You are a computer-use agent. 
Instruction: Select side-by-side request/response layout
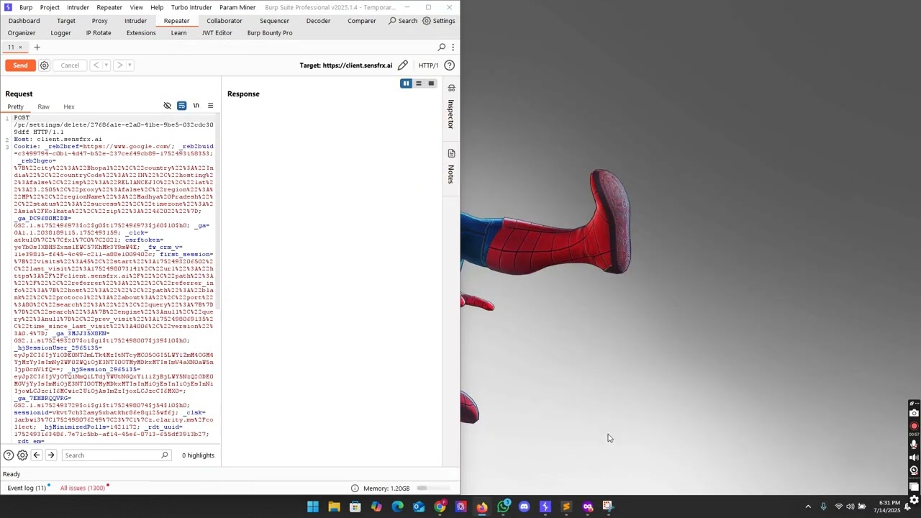(406, 83)
